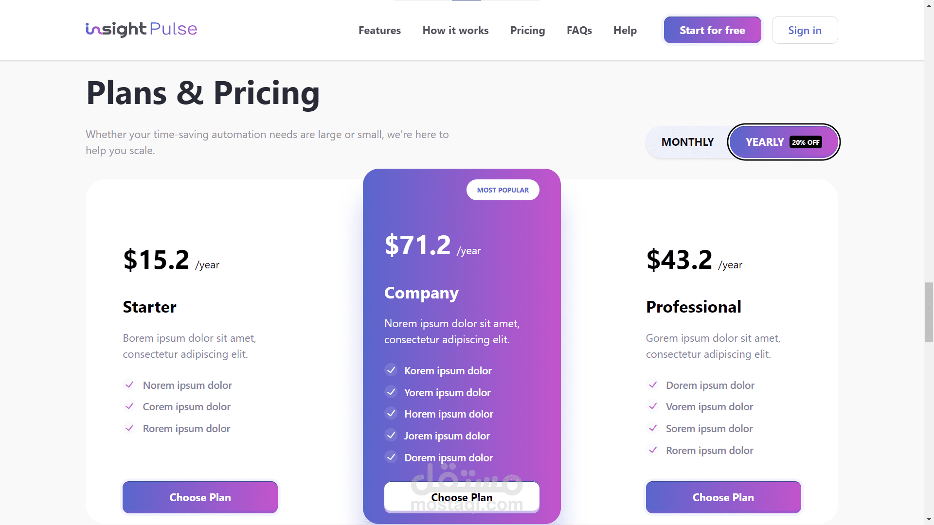Click the page scrollbar thumb
Screen dimensions: 934x525
pyautogui.click(x=929, y=312)
